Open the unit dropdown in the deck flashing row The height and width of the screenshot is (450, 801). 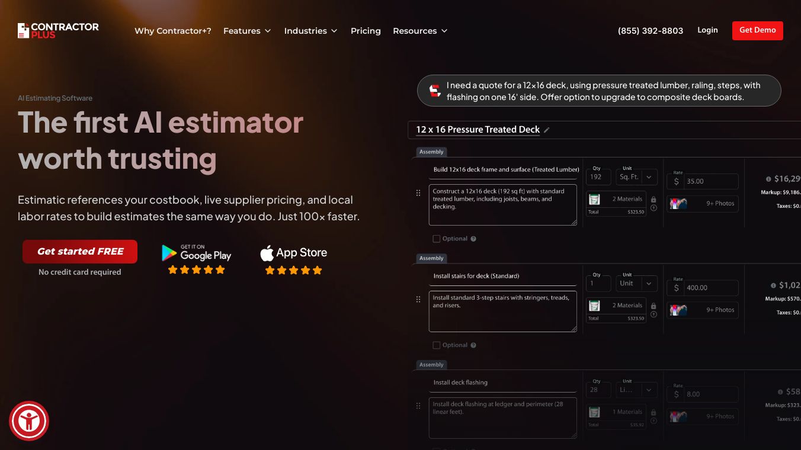click(636, 390)
